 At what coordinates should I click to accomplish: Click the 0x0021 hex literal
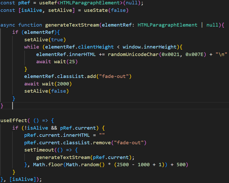pos(171,54)
